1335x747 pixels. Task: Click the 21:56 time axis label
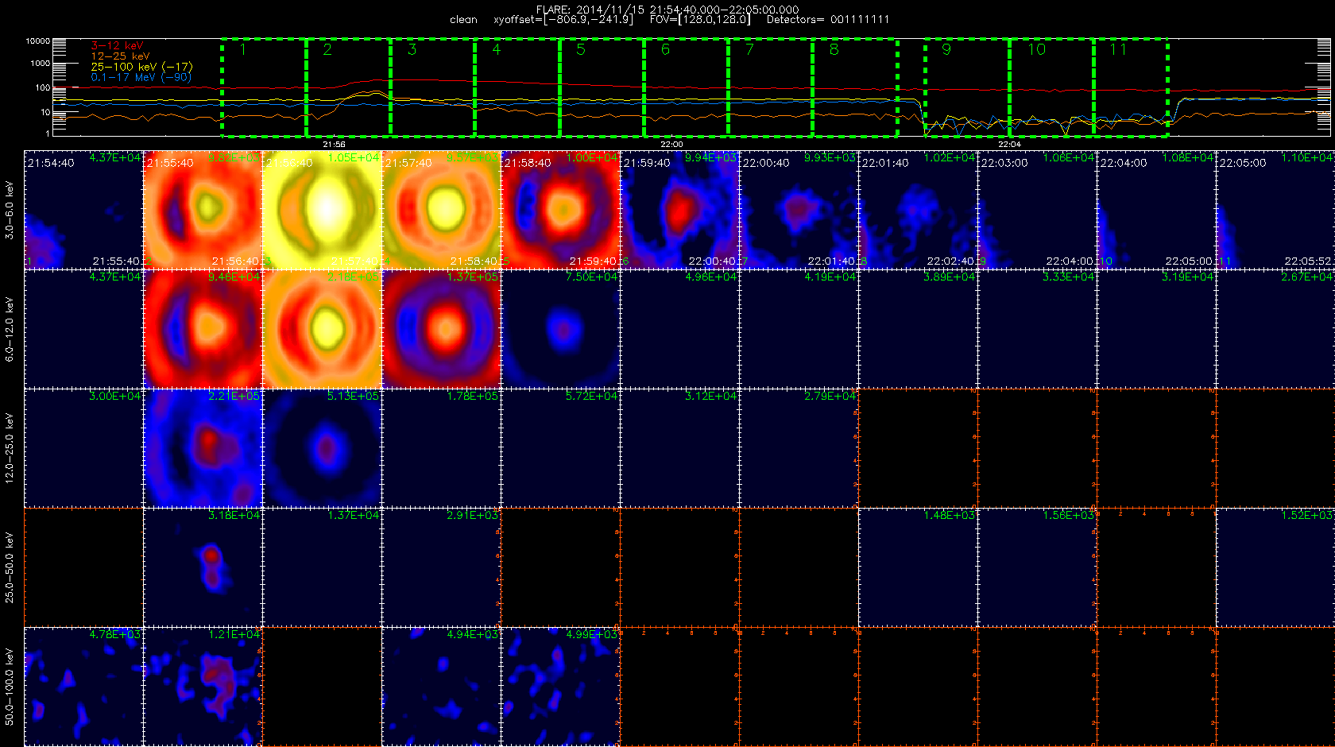click(334, 145)
